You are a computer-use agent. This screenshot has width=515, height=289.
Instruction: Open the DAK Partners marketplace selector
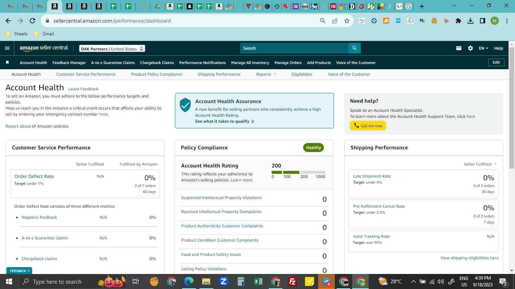click(112, 49)
